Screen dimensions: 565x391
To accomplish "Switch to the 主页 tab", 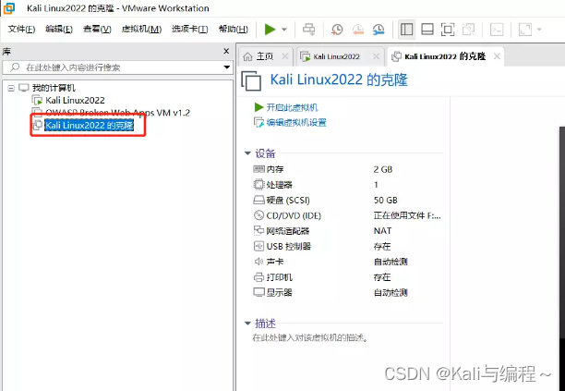I will click(x=265, y=56).
